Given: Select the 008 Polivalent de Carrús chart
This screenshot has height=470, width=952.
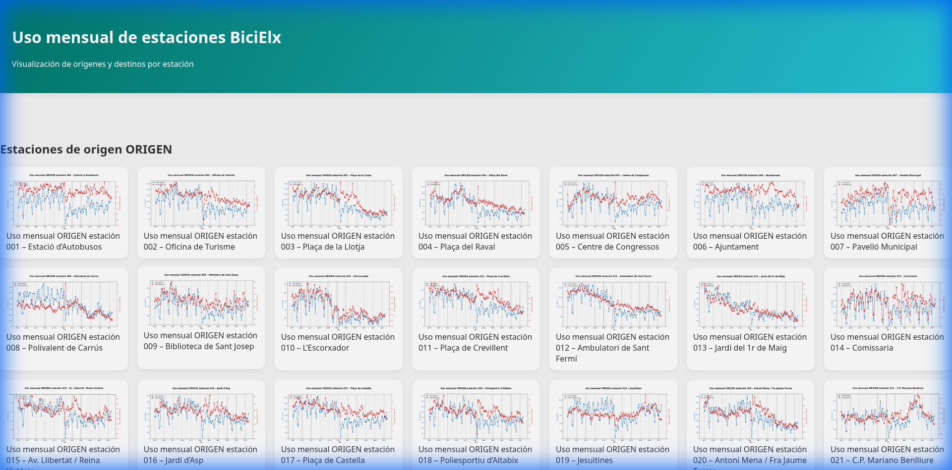Looking at the screenshot, I should (64, 301).
